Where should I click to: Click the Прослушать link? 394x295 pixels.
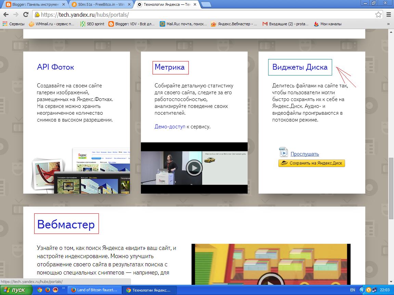point(304,154)
